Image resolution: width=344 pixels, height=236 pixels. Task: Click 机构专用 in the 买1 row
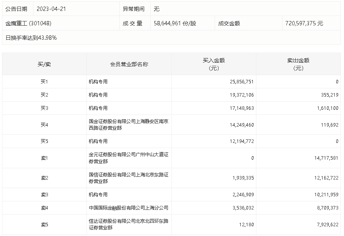[x=98, y=82]
